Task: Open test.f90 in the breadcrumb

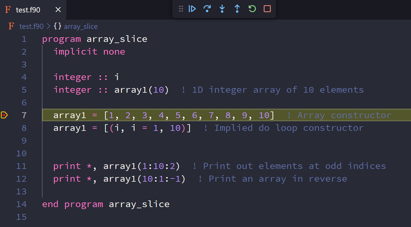Action: click(x=31, y=27)
